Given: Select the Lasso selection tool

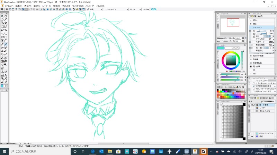Looking at the screenshot, I should coord(2,30).
